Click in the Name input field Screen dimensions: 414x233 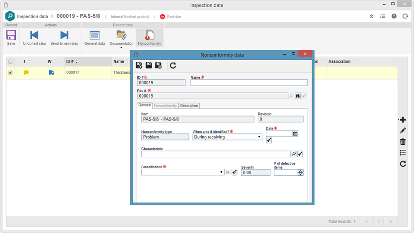pyautogui.click(x=249, y=83)
